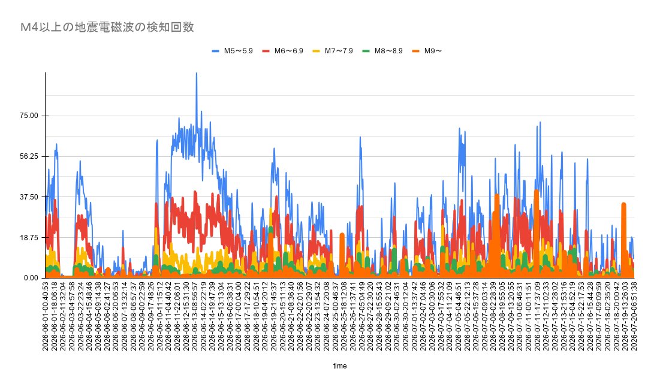Click x-axis label 2026-06-09-17:48:26
The width and height of the screenshot is (654, 390).
tap(150, 316)
